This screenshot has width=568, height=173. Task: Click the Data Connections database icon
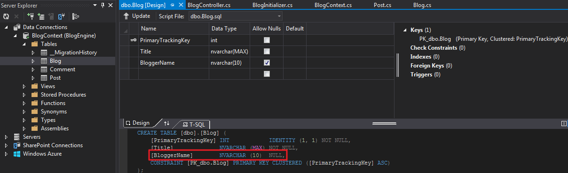[x=17, y=27]
